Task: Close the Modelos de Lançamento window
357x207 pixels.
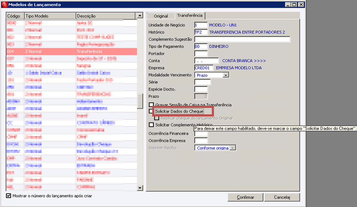Action: pyautogui.click(x=301, y=4)
